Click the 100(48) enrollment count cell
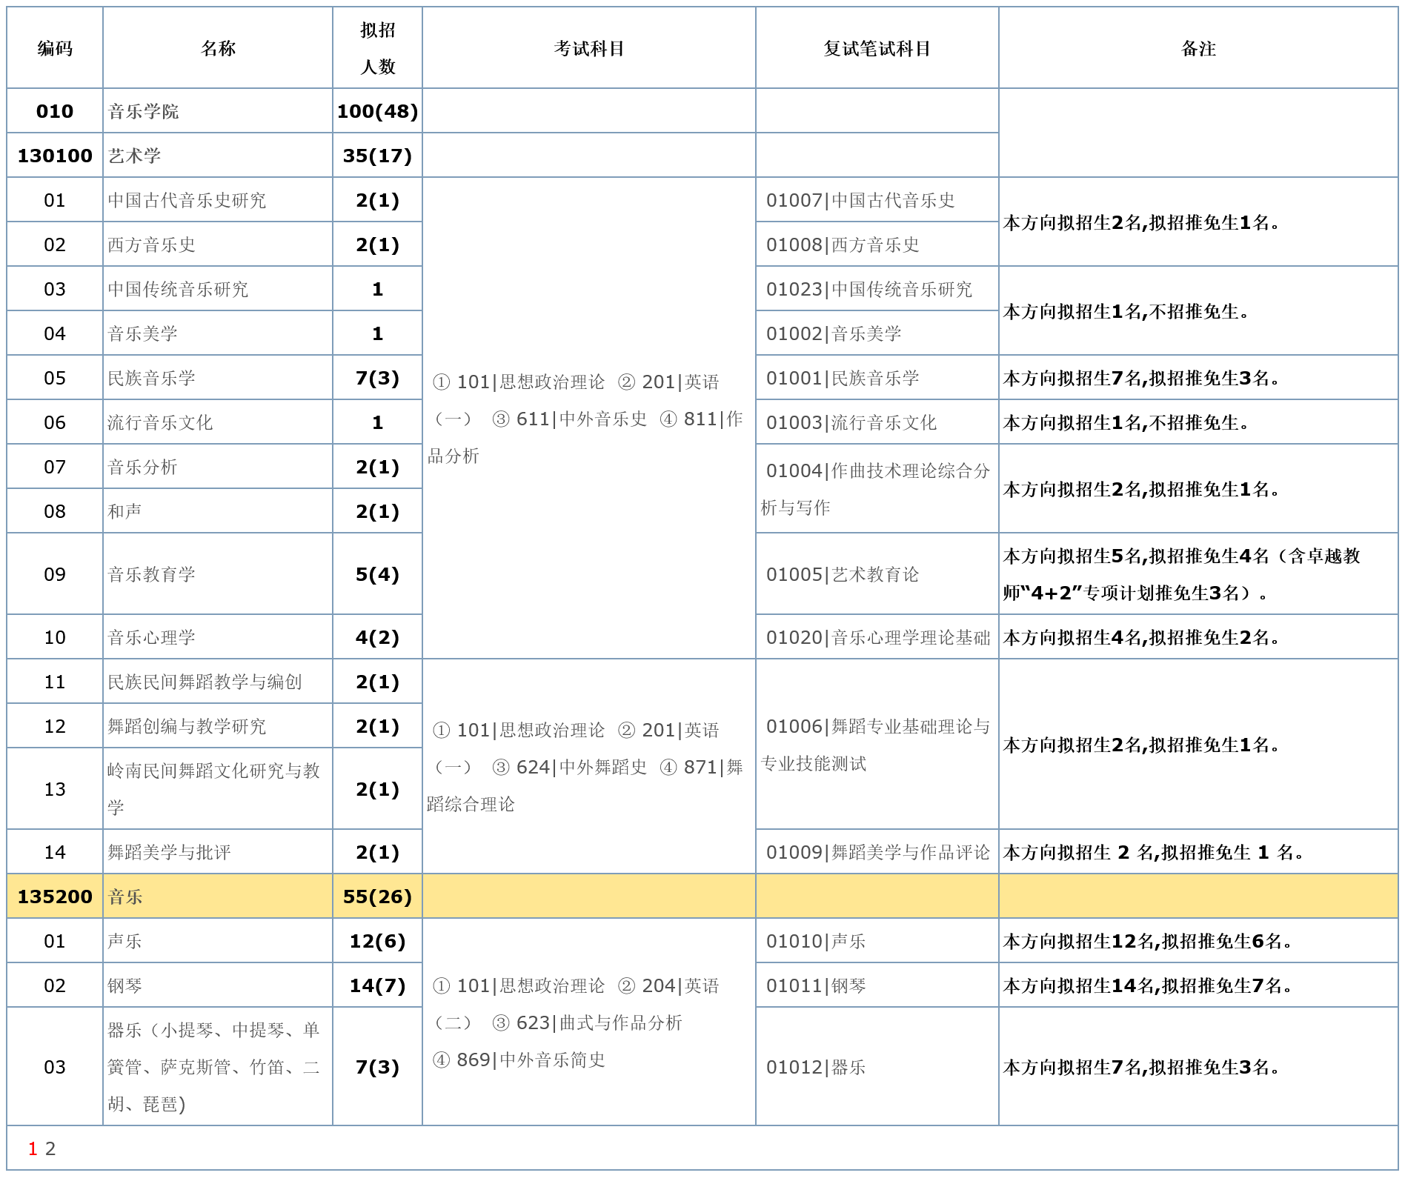 pyautogui.click(x=378, y=113)
